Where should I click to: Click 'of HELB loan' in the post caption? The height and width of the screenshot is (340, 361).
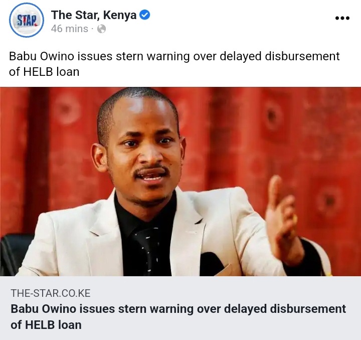[44, 72]
